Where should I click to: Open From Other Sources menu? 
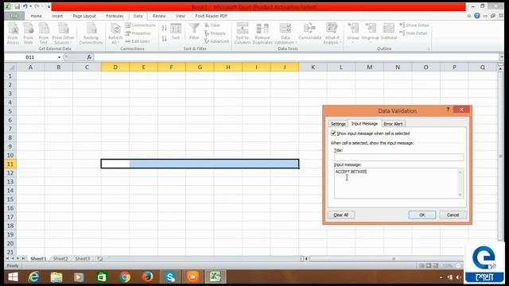tap(64, 33)
